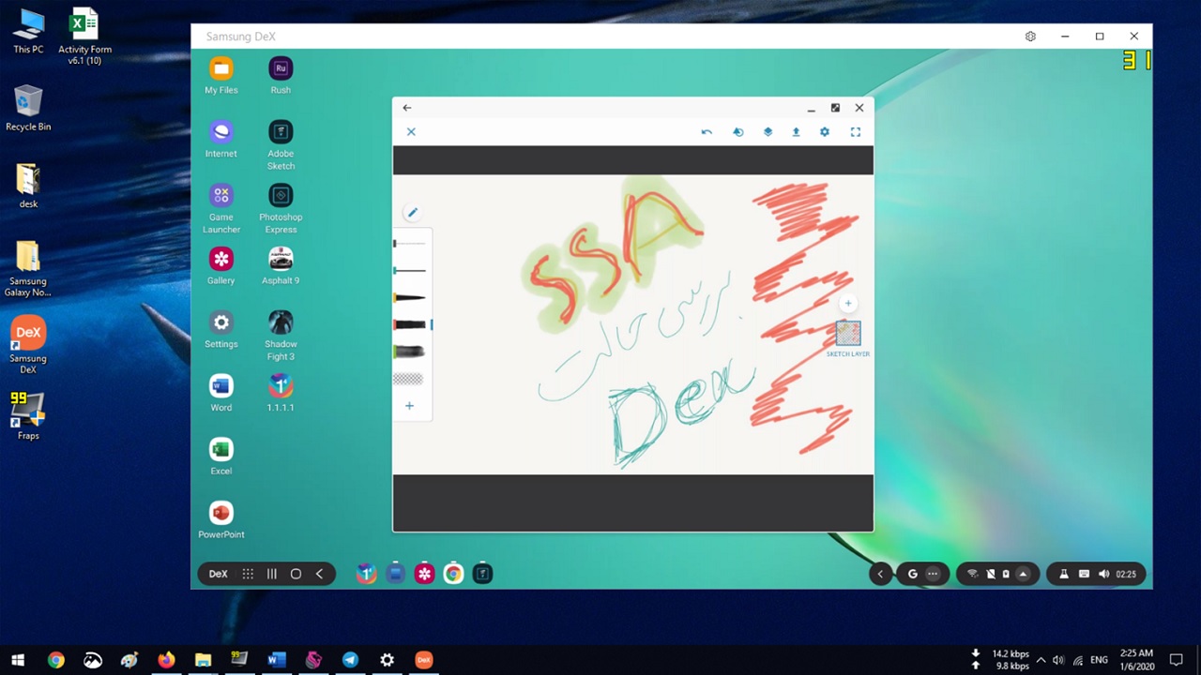
Task: Launch Shadow Fight 3 in DeX
Action: (x=281, y=336)
